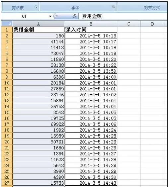This screenshot has height=187, width=168.
Task: Select column A header
Action: [39, 24]
